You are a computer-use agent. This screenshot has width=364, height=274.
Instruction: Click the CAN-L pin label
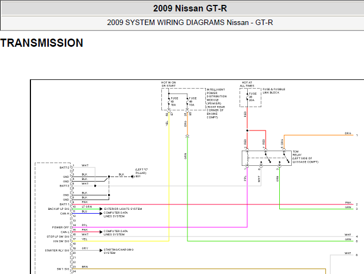(65, 232)
